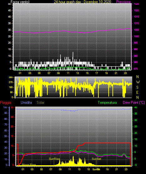Click the green 40 value on temperature axis
Viewport: 146px width, 174px height.
(x=136, y=108)
